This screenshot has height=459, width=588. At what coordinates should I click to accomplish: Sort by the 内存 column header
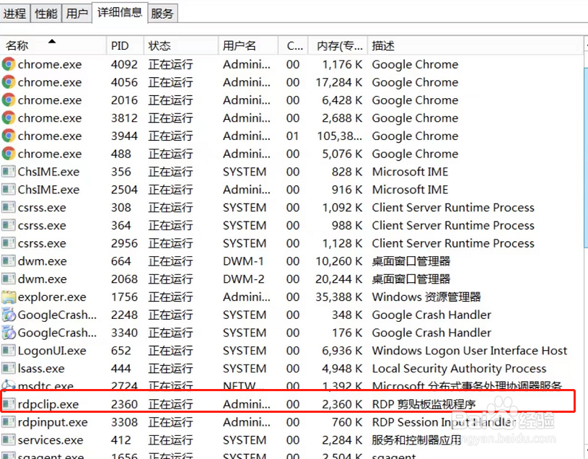[338, 45]
